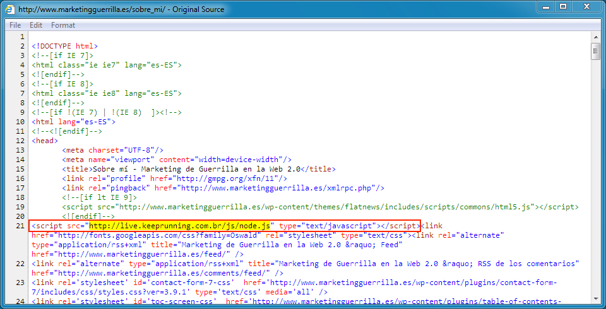Screen dimensions: 606x309
Task: Open the File menu
Action: (15, 25)
